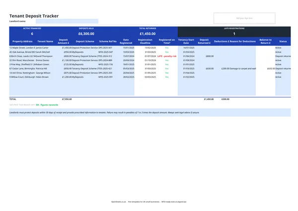
Task: Click scheme reference 'DPS-2024-889'
Action: coord(105,60)
